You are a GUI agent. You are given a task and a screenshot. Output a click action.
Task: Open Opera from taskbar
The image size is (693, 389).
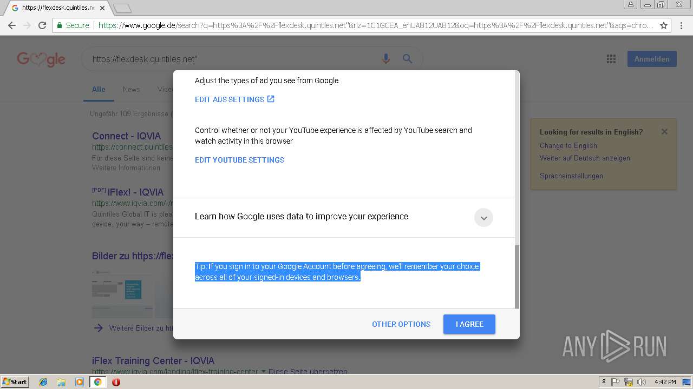(116, 382)
